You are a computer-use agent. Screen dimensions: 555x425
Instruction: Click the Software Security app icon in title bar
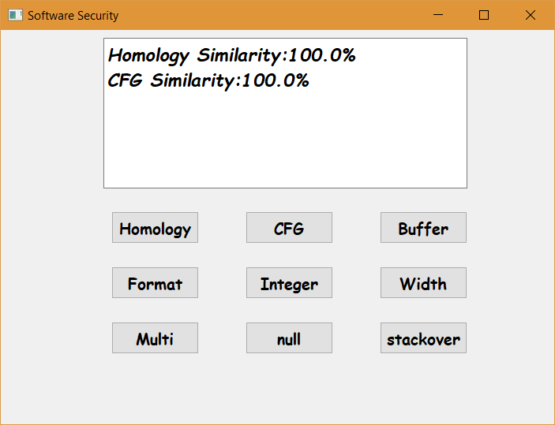click(x=15, y=15)
